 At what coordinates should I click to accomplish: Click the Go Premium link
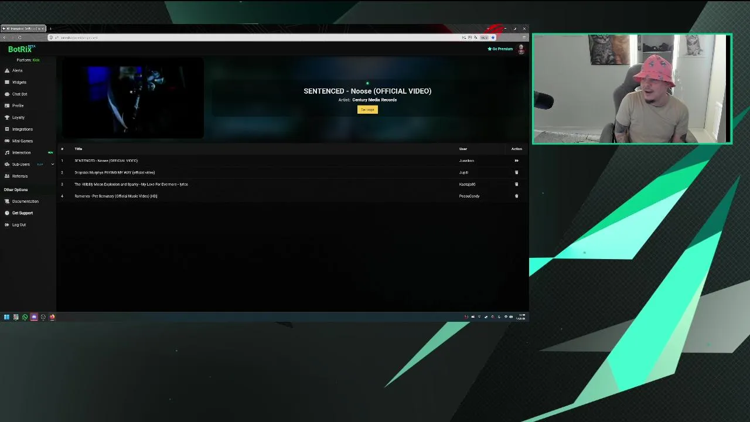pyautogui.click(x=500, y=49)
